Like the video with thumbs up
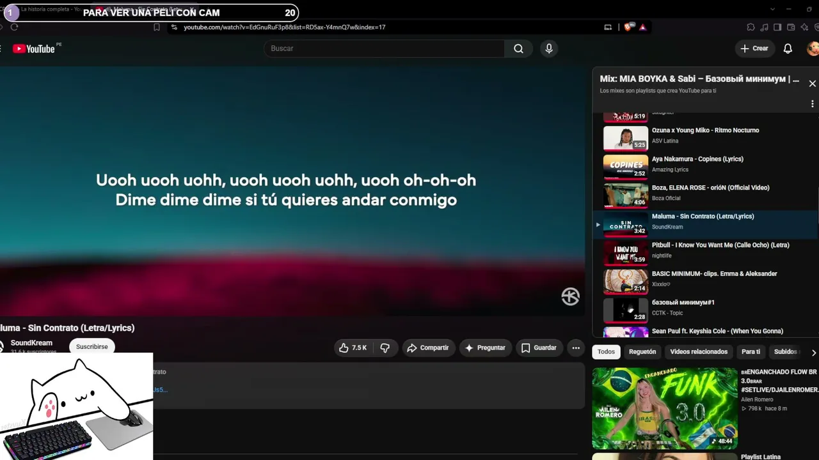The image size is (819, 460). [353, 348]
